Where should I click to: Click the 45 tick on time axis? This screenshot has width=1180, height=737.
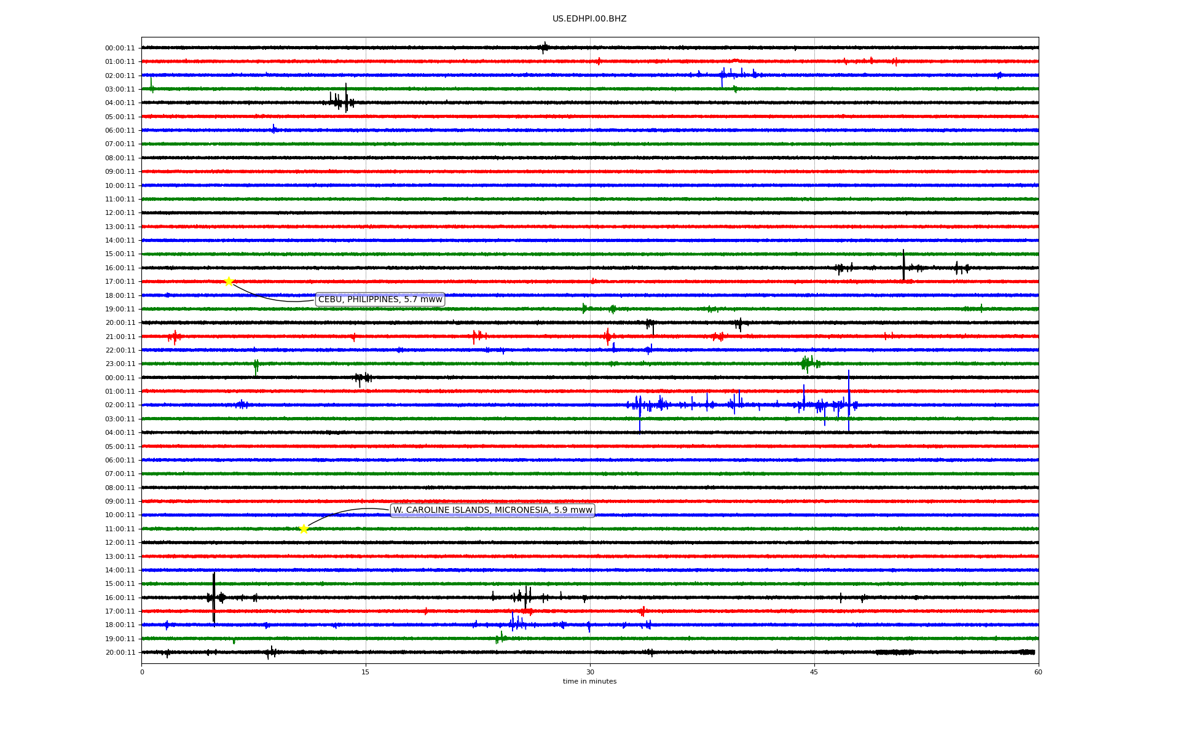tap(814, 672)
